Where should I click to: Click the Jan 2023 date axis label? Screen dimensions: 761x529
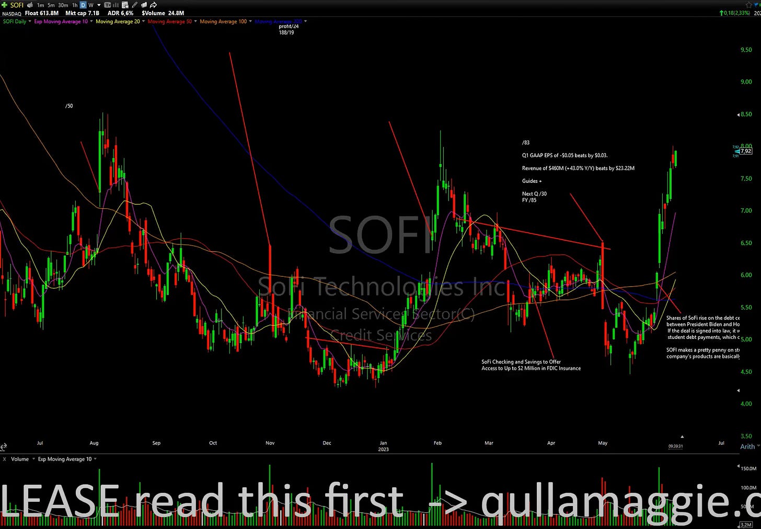coord(383,446)
